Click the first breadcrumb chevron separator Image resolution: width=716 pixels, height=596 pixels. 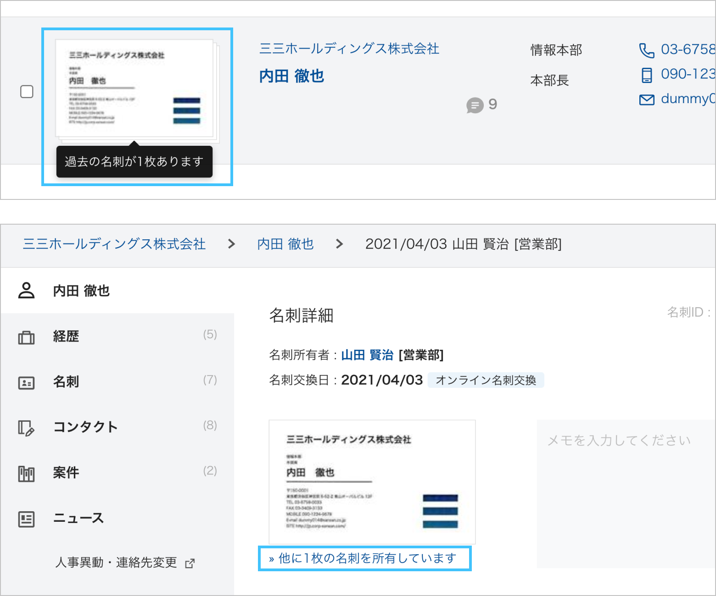(232, 244)
